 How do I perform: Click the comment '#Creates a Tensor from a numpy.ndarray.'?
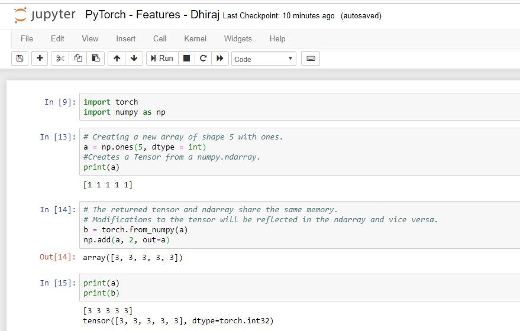[172, 157]
